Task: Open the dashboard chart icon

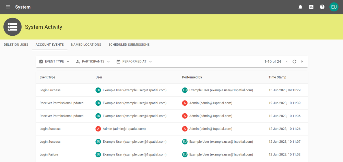Action: [311, 7]
